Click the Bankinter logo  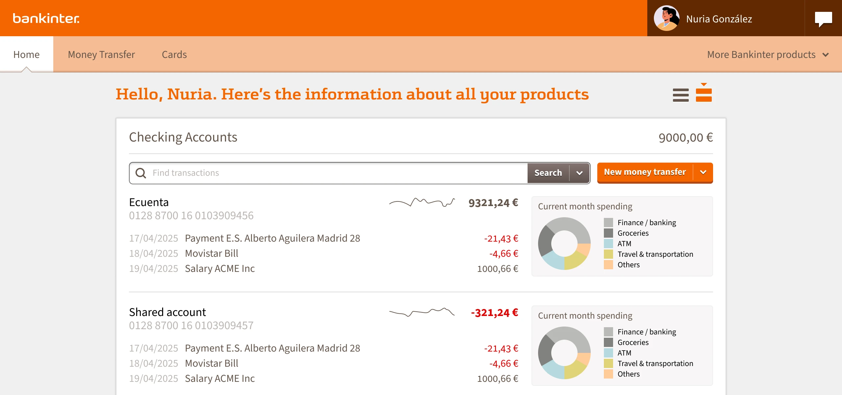[46, 18]
